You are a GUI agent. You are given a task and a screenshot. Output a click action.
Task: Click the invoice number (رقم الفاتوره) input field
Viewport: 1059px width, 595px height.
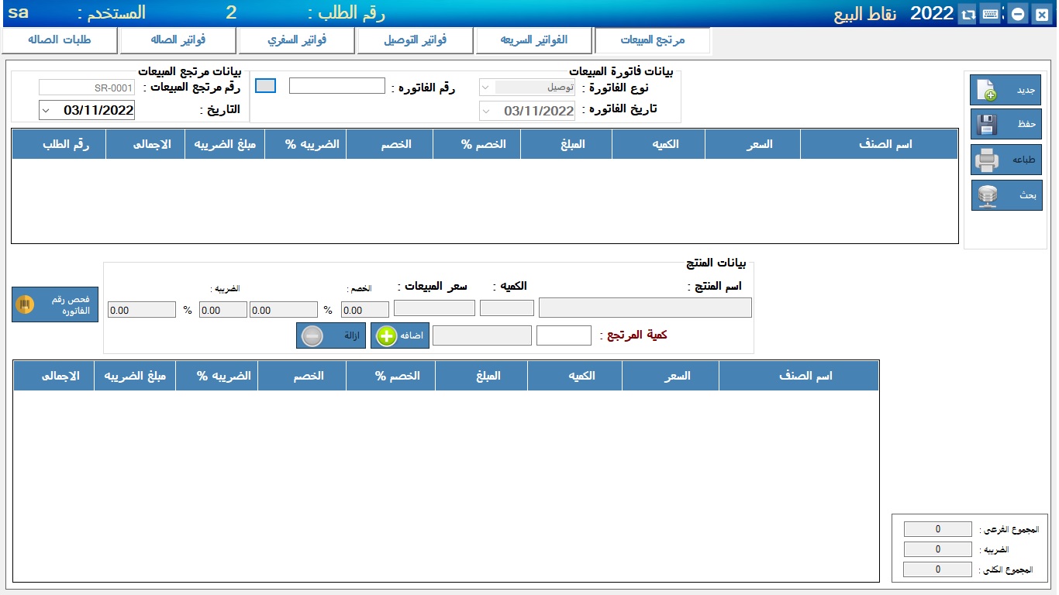[x=337, y=86]
